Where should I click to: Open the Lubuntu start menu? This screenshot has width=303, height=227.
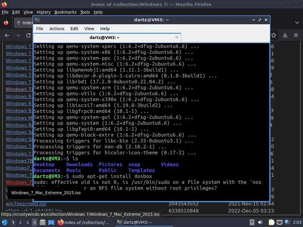click(x=5, y=222)
